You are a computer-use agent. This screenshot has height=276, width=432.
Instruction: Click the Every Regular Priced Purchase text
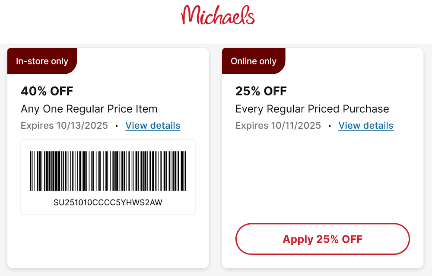pos(312,109)
